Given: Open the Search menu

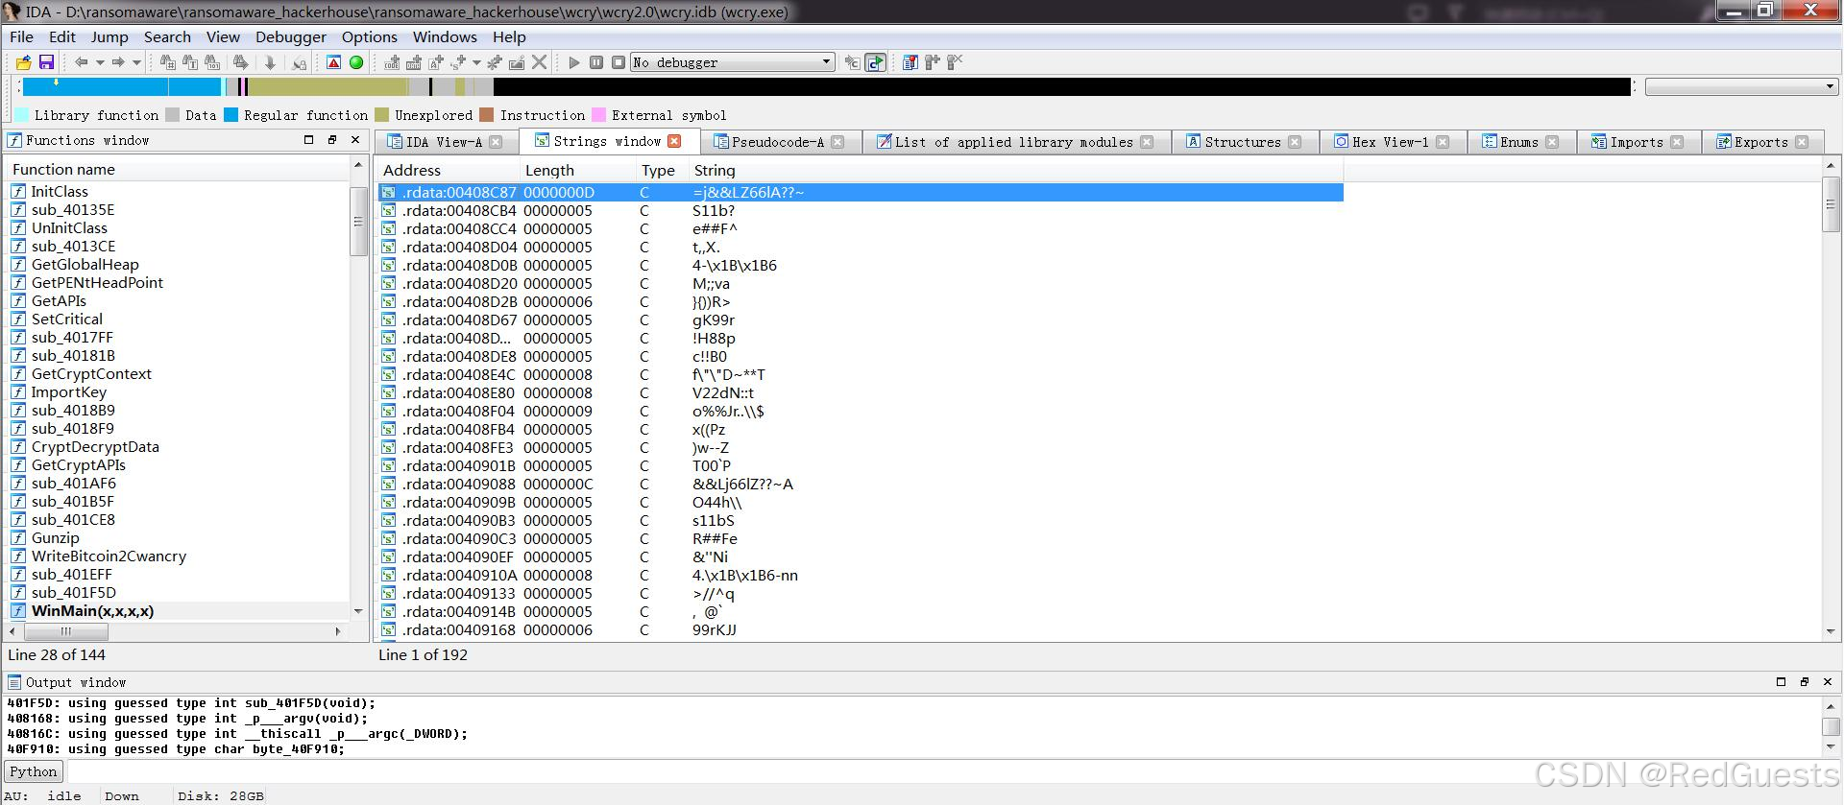Looking at the screenshot, I should click(x=167, y=36).
